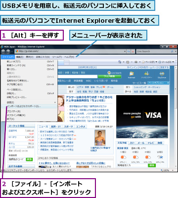Click the Live Search magnifier icon

click(x=172, y=51)
